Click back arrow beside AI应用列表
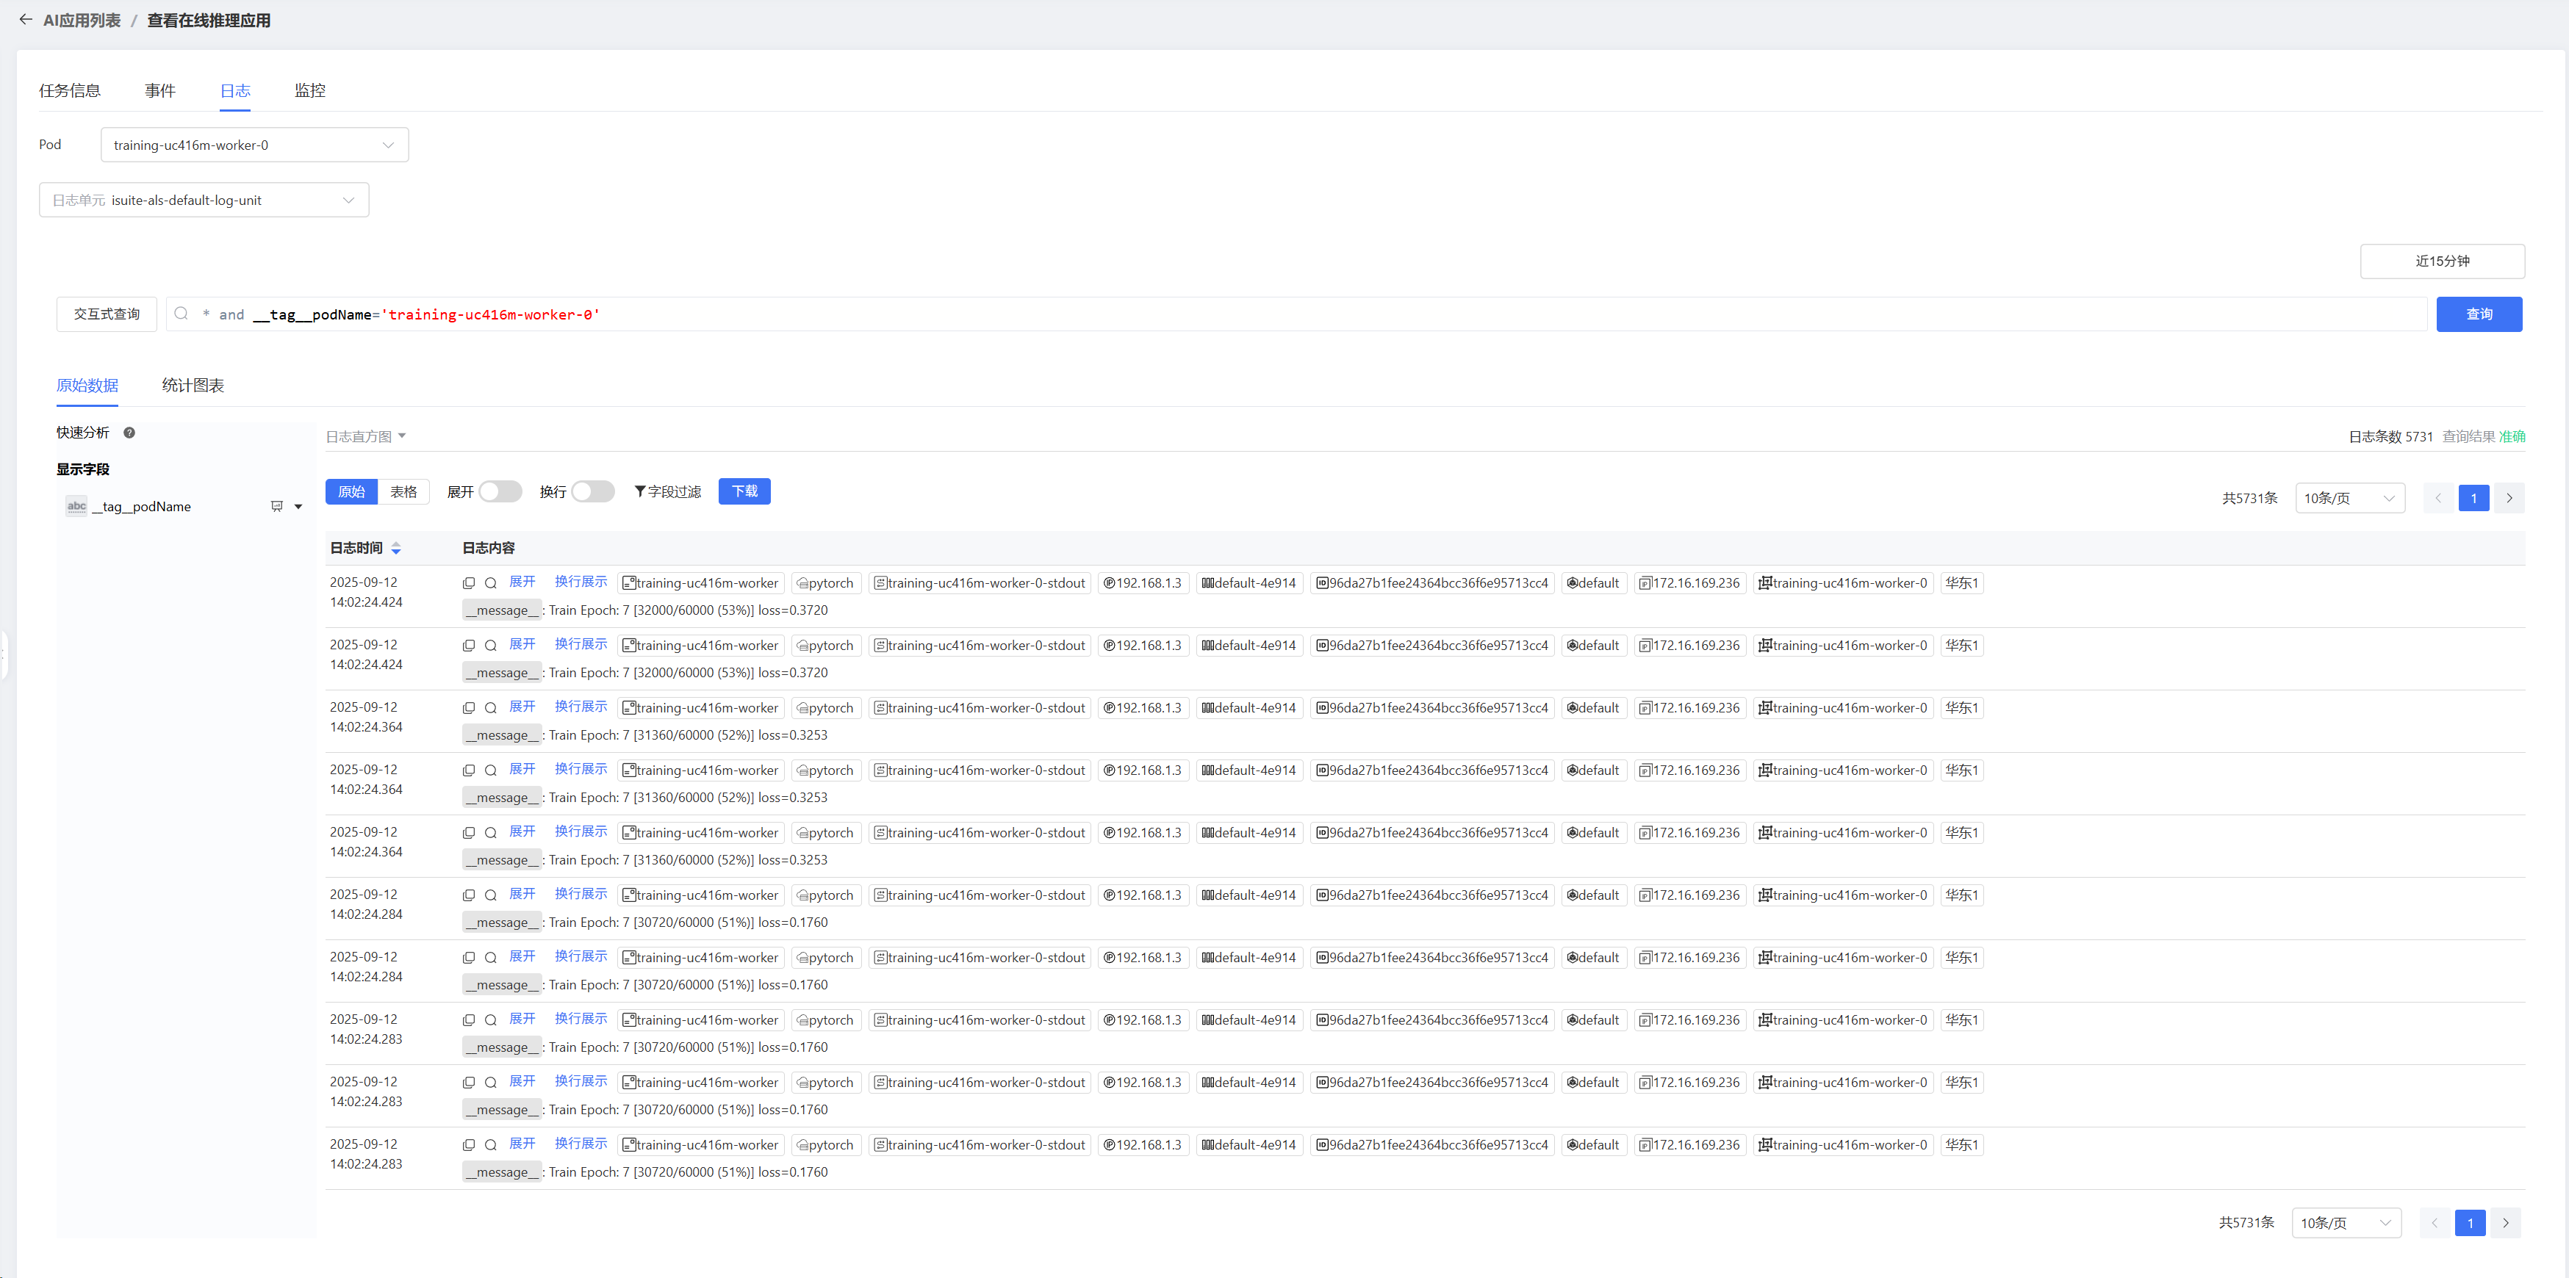Viewport: 2569px width, 1278px height. pyautogui.click(x=26, y=20)
